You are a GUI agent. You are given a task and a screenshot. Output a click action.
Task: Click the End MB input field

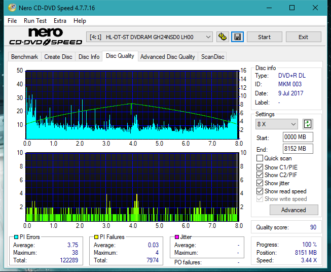(298, 149)
